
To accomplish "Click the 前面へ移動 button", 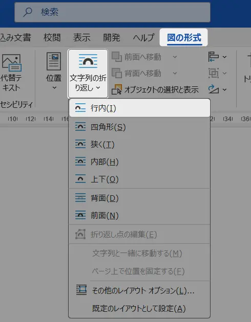I will [136, 57].
